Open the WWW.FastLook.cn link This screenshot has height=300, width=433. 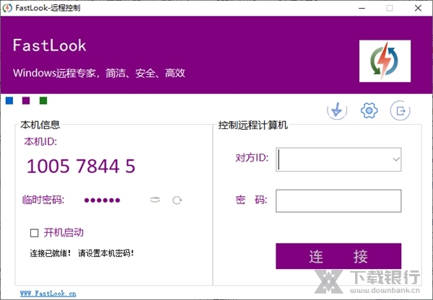coord(48,293)
